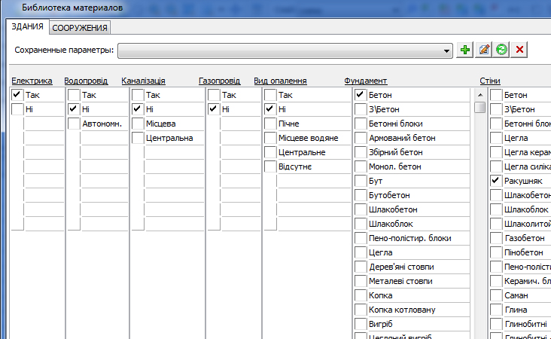Viewport: 551px width, 339px height.
Task: Click the Стіни column header
Action: coord(490,80)
